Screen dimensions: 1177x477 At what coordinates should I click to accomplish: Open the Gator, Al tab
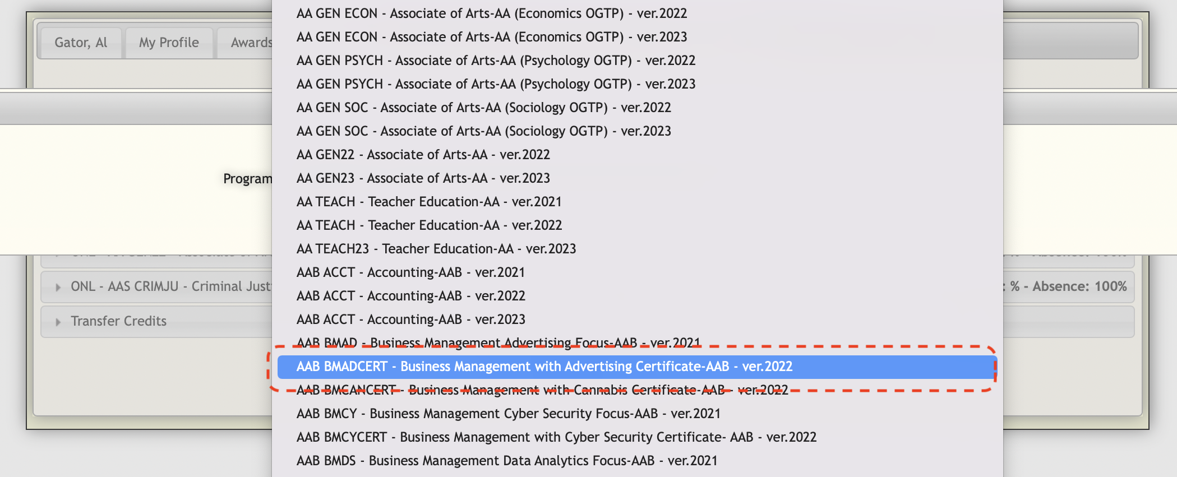click(81, 43)
